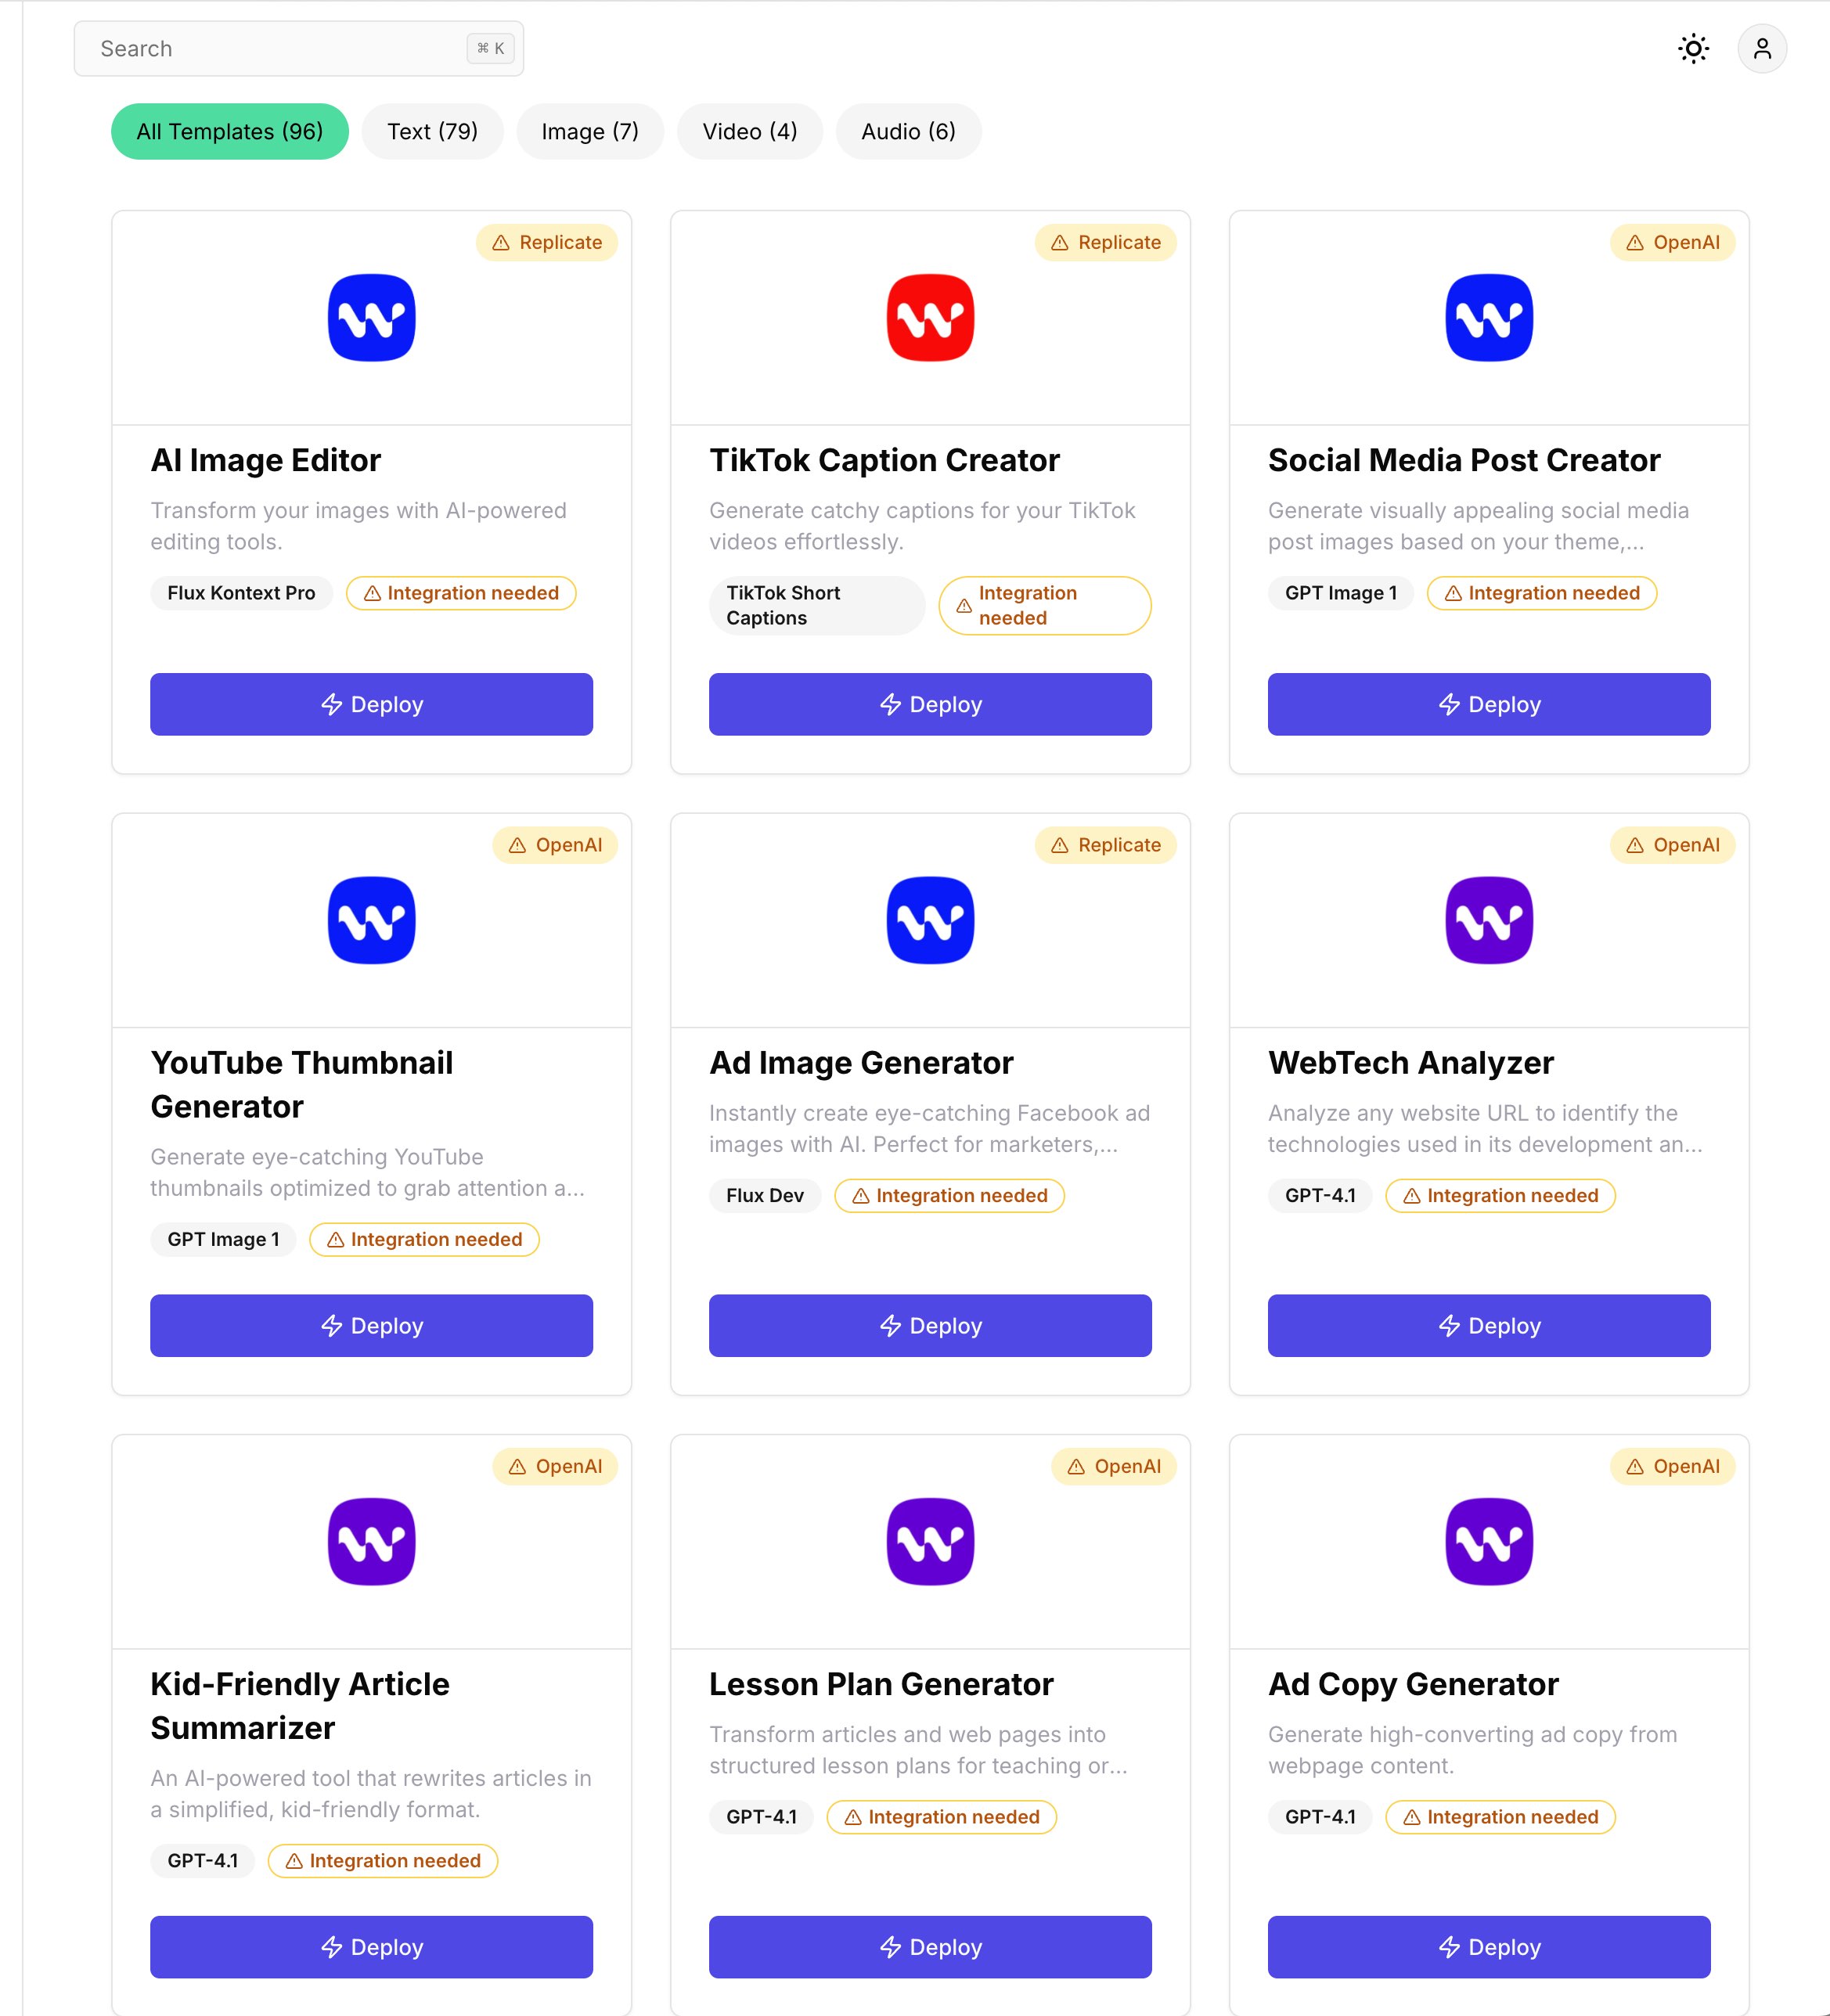Click the Ad Image Generator app icon
Viewport: 1830px width, 2016px height.
tap(930, 920)
